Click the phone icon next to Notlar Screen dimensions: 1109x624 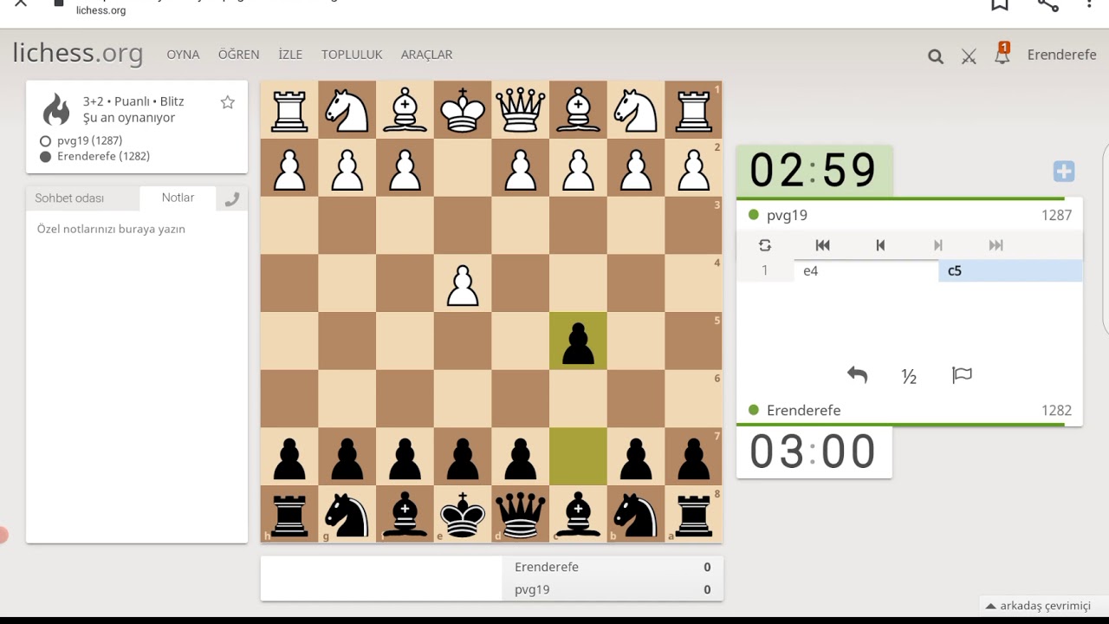click(231, 199)
